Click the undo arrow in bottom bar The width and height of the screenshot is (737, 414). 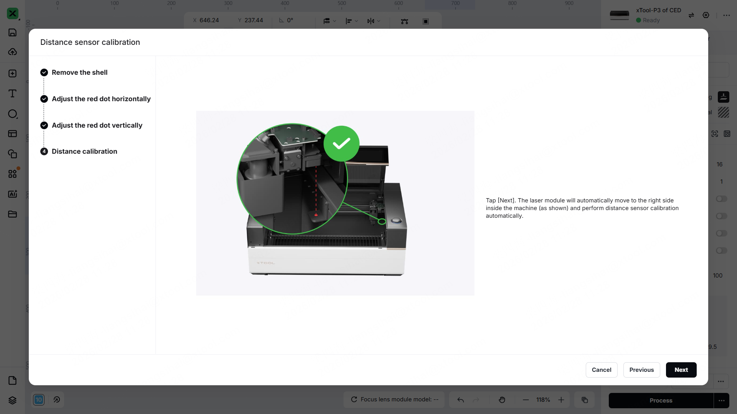point(461,400)
